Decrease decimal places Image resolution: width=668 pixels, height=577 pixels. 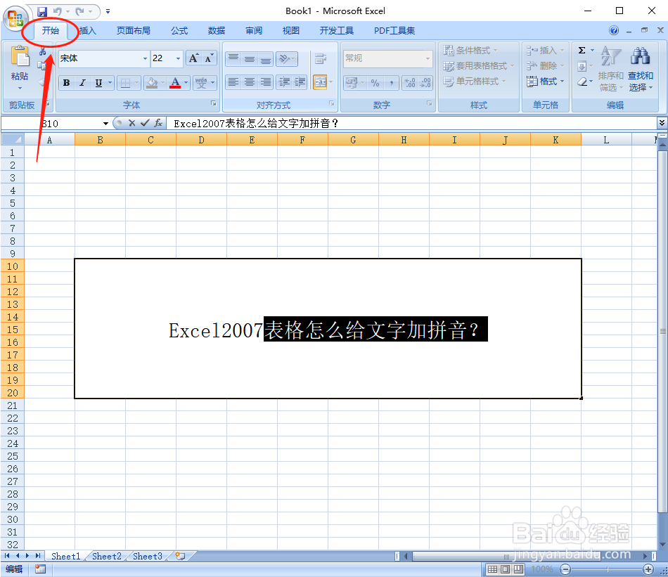click(425, 83)
